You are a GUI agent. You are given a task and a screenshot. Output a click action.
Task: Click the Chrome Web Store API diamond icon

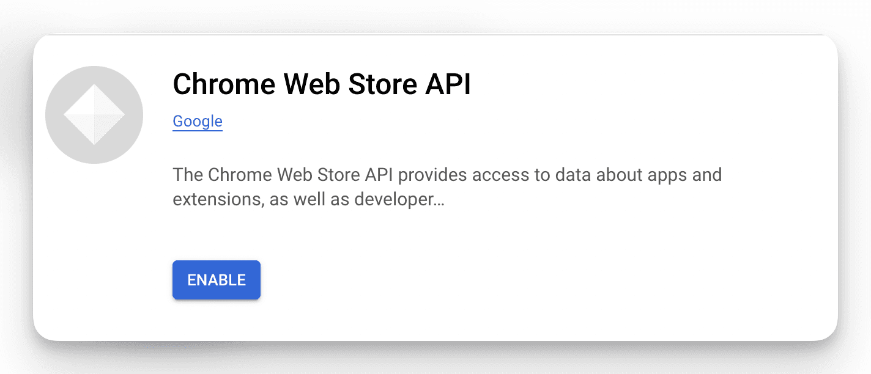point(94,115)
